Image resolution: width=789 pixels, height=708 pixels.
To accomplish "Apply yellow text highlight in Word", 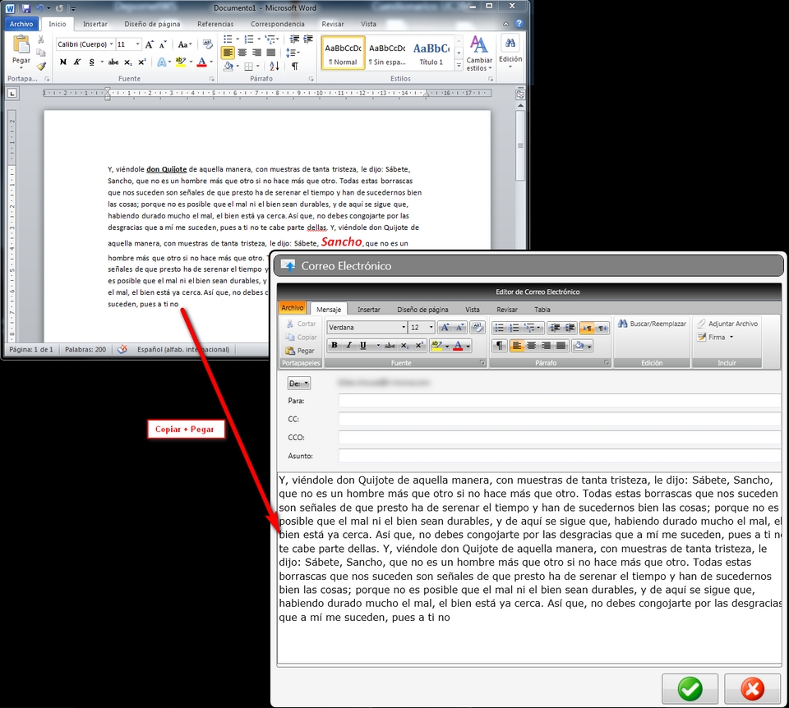I will pos(181,62).
